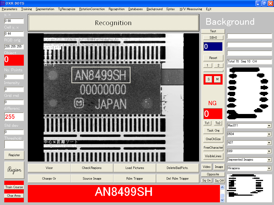Click the FreeCharacter button
This screenshot has height=205, width=274.
pyautogui.click(x=213, y=148)
